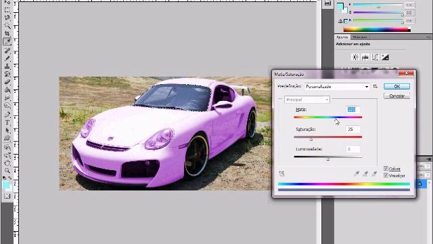The image size is (433, 244).
Task: Click the H value field in Color panel
Action: tap(409, 5)
